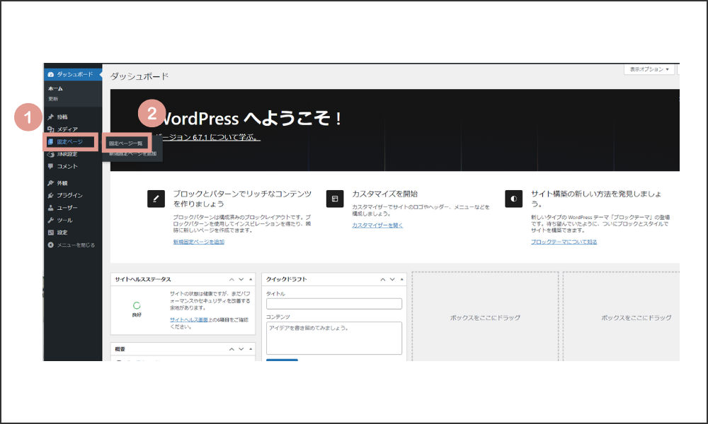
Task: Move サイトヘルスステータス widget up
Action: pos(232,279)
